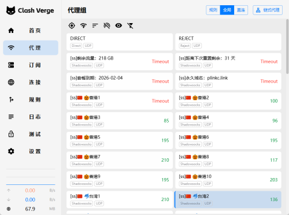The height and width of the screenshot is (215, 289).
Task: Open the 测试 lock icon
Action: tap(11, 134)
